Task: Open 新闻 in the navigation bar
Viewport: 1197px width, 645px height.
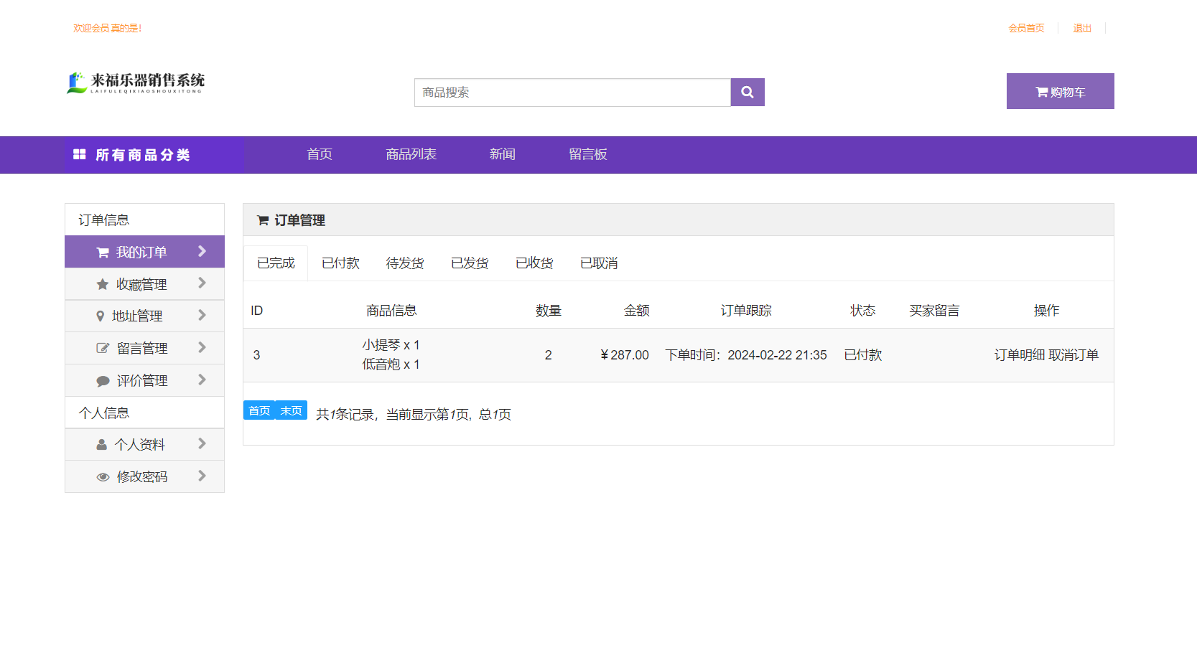Action: [x=503, y=154]
